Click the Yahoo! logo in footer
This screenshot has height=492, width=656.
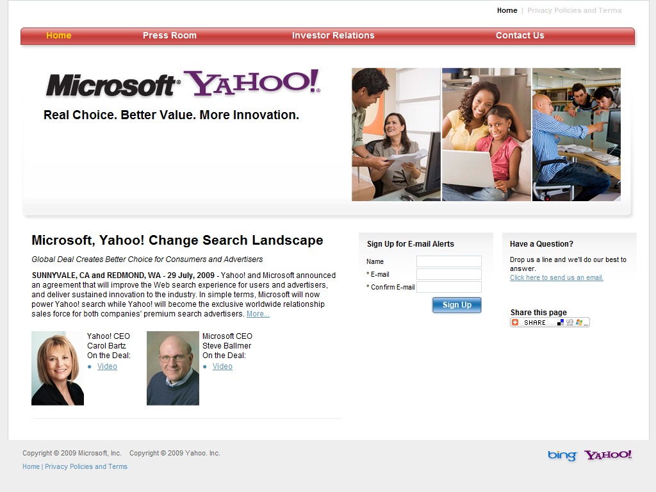(x=608, y=455)
